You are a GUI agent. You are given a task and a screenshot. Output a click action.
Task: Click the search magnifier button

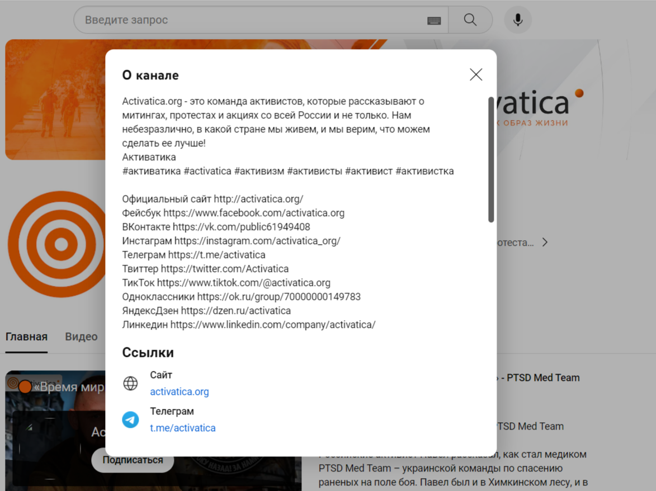470,20
